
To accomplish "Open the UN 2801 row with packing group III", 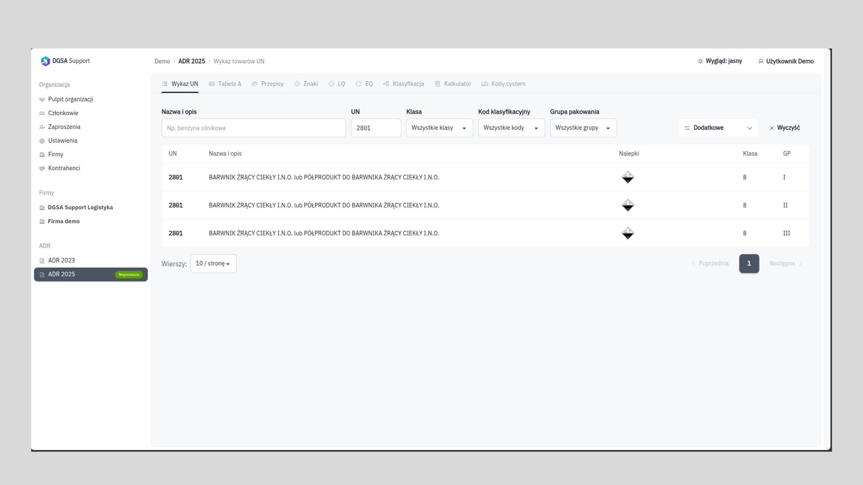I will tap(485, 233).
